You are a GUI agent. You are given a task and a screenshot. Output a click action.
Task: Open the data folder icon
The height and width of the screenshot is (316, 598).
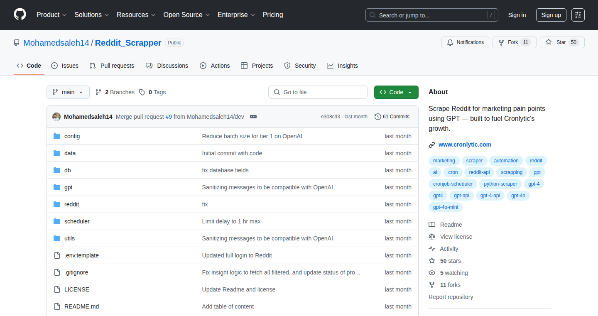tap(57, 153)
